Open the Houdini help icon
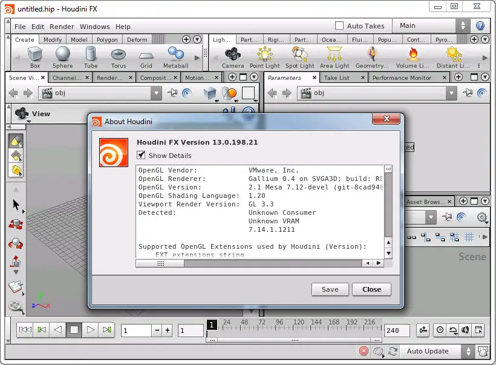 pyautogui.click(x=480, y=25)
